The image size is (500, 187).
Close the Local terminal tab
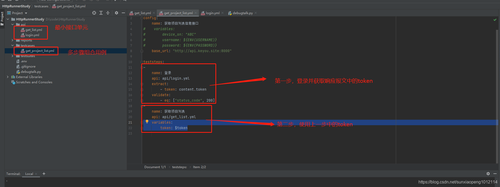tap(36, 174)
